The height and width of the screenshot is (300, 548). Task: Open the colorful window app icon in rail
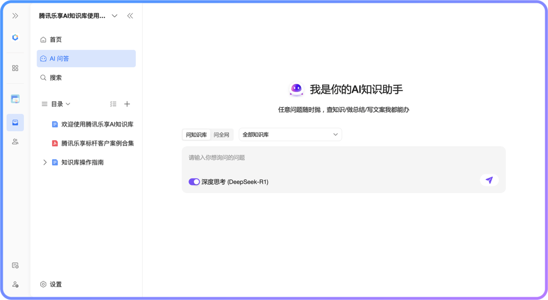[x=15, y=99]
